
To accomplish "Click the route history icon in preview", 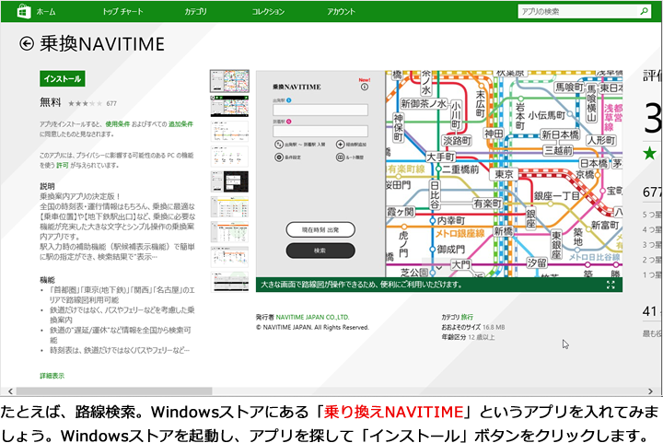I will pos(340,157).
